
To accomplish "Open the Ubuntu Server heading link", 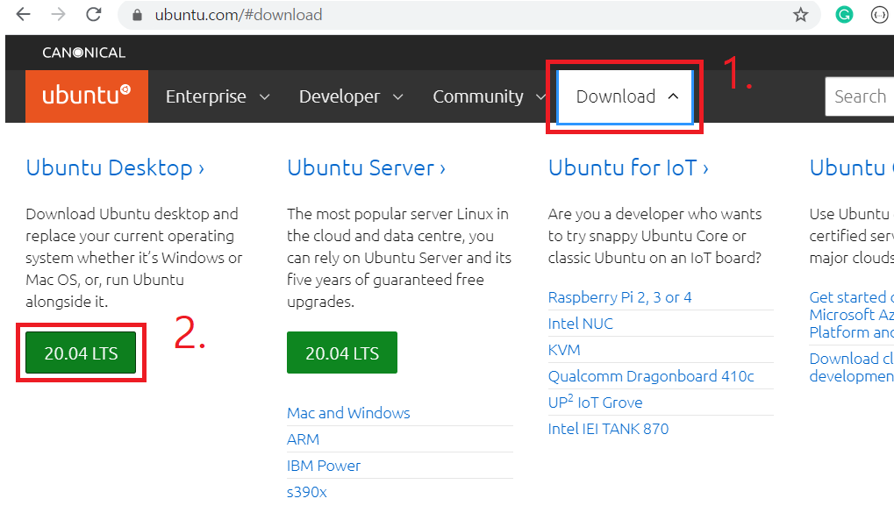I will [x=367, y=167].
